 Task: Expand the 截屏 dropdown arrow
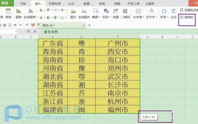[x=100, y=17]
